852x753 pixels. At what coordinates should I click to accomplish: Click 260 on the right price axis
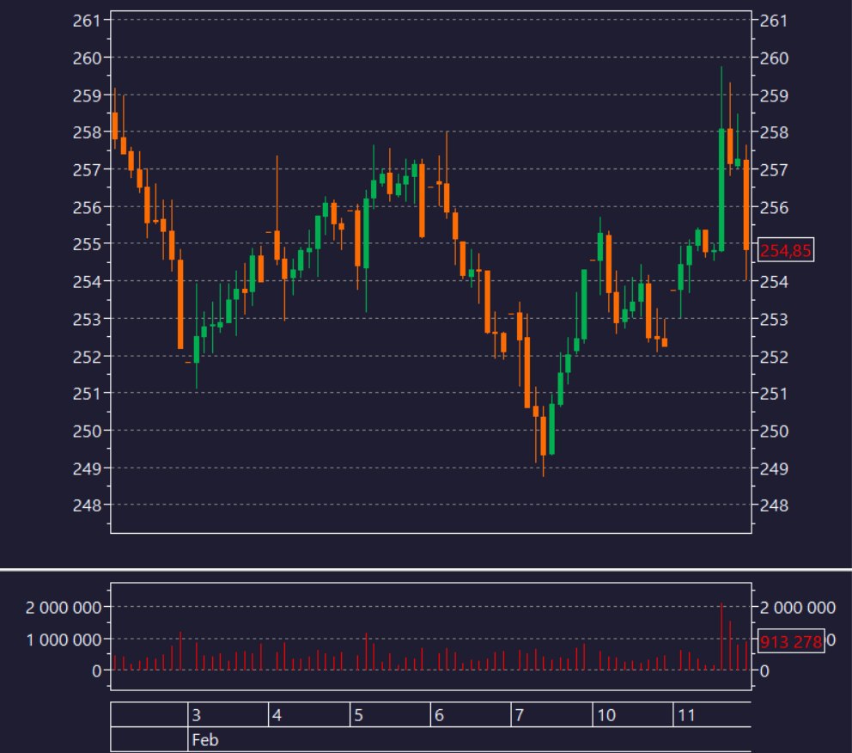[x=774, y=58]
